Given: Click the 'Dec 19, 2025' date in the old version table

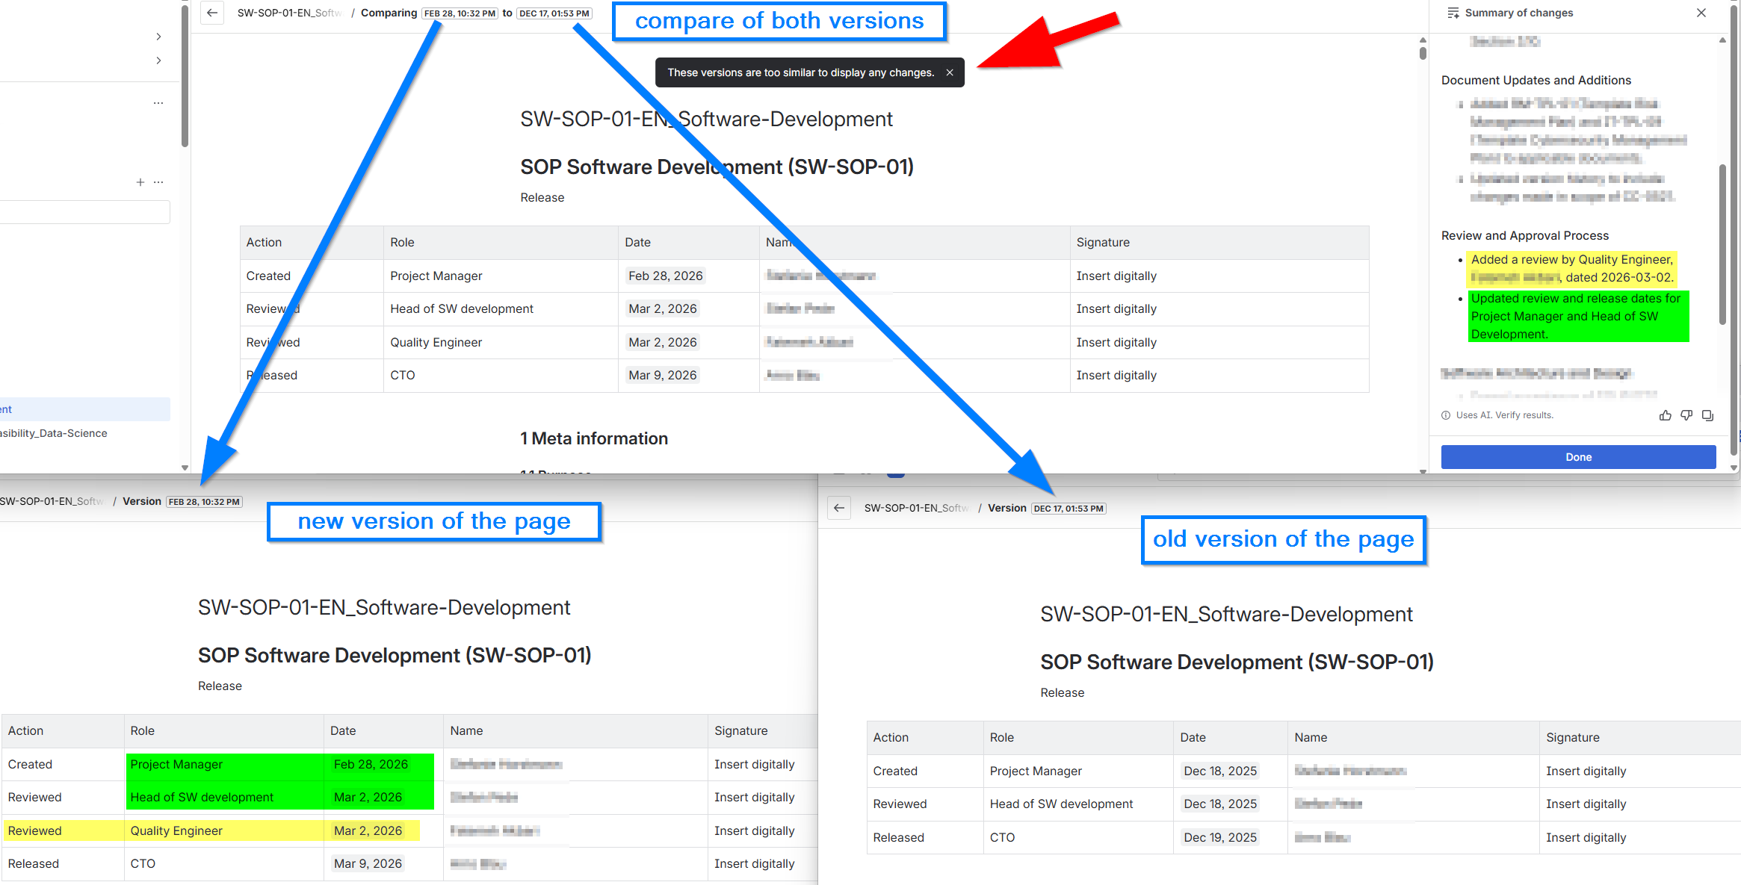Looking at the screenshot, I should (x=1219, y=837).
